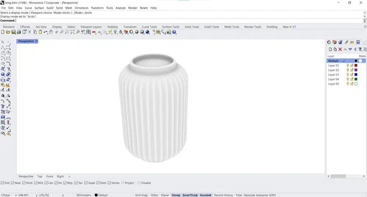Viewport: 367px width, 197px height.
Task: Click the Text object tool in sidebar
Action: point(3,107)
